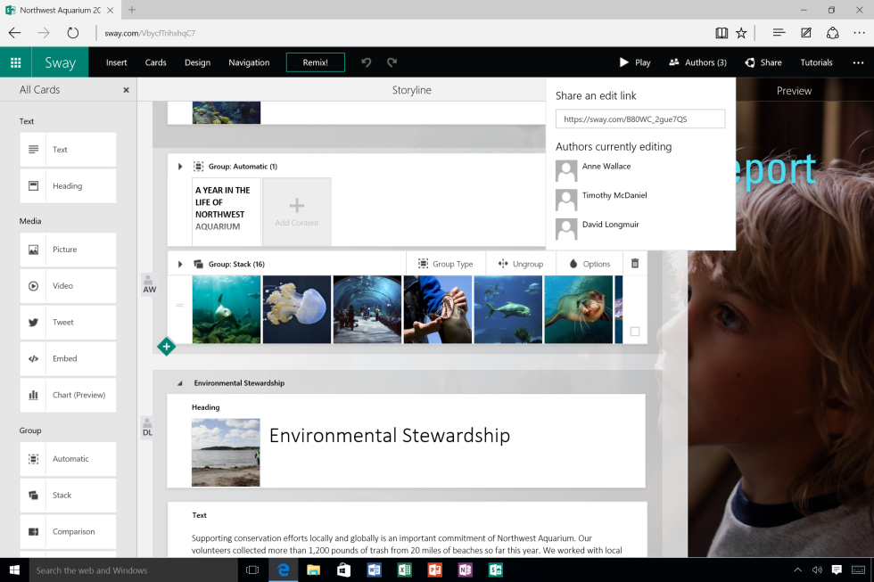
Task: Click the Redo arrow icon
Action: tap(392, 62)
